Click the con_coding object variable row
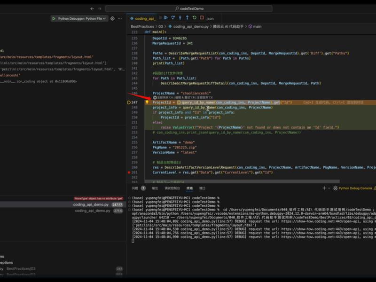 click(x=62, y=81)
